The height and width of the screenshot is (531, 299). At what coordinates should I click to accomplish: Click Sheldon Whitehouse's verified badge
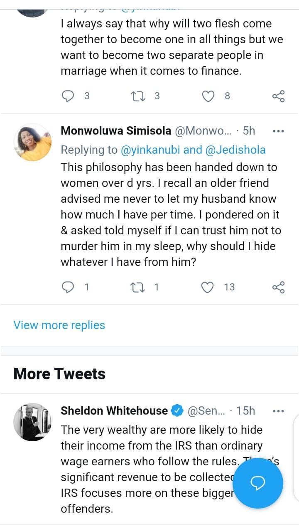tap(177, 411)
